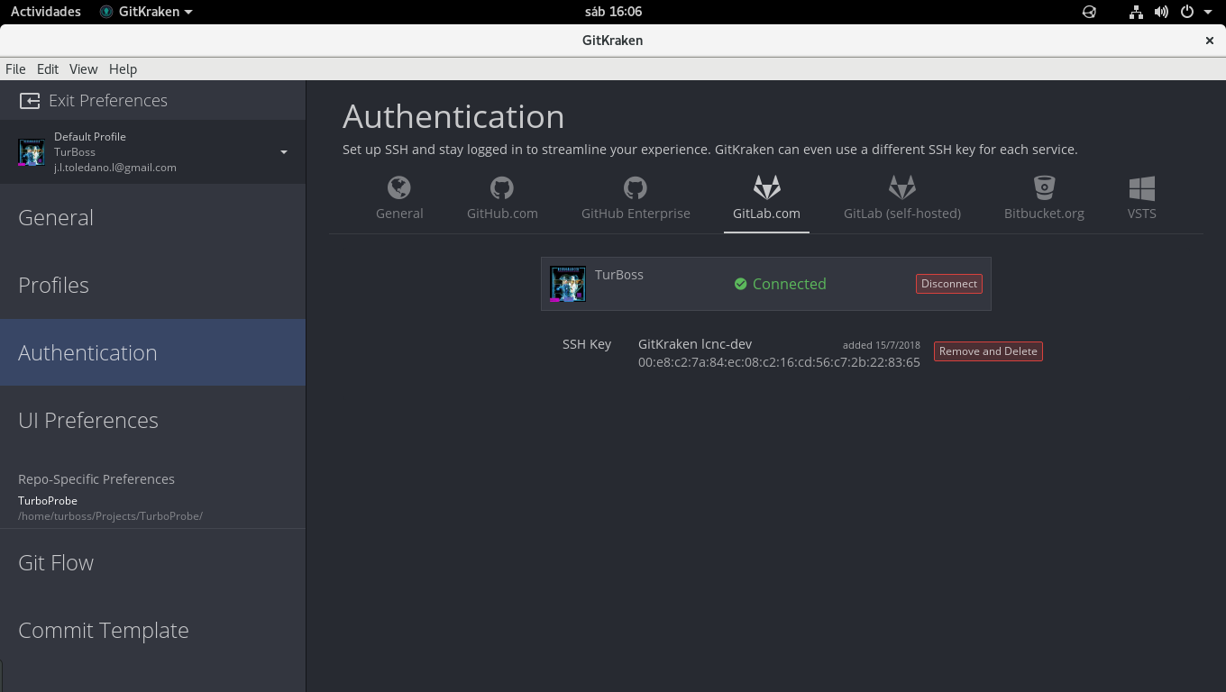The width and height of the screenshot is (1226, 692).
Task: Click Exit Preferences label
Action: click(108, 101)
